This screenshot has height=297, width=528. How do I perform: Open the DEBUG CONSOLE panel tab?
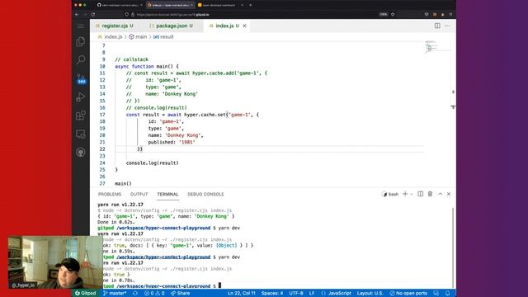pos(205,195)
